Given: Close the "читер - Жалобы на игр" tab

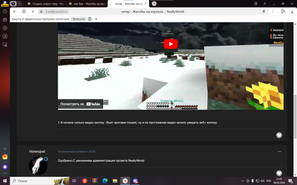Looking at the screenshot, I should click(146, 4).
